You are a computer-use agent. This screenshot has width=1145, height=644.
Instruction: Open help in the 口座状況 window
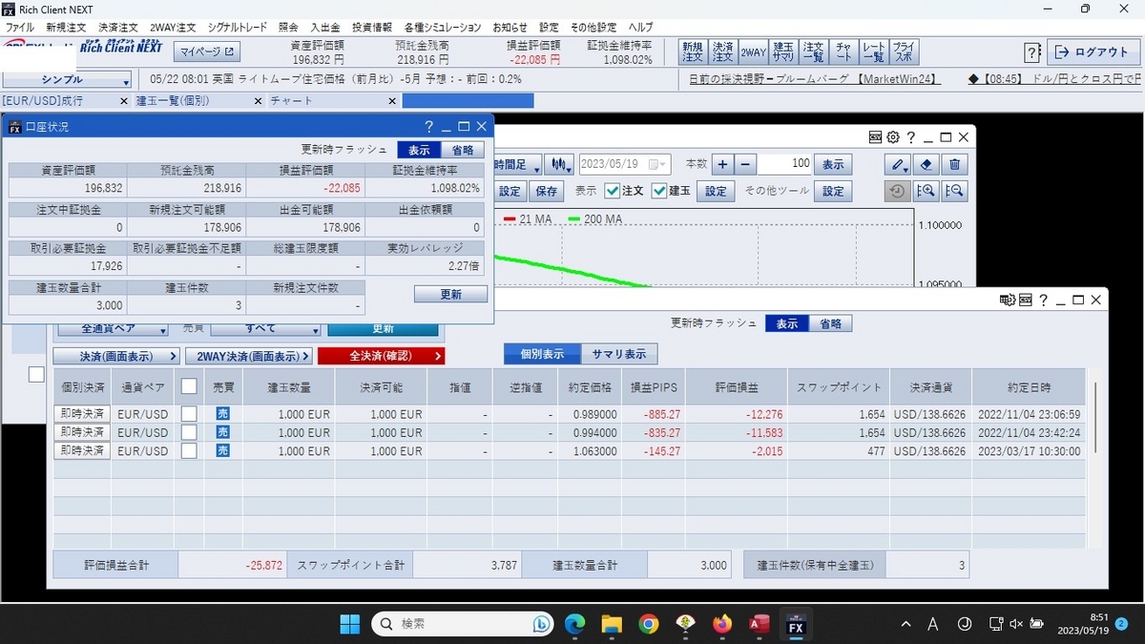(428, 126)
